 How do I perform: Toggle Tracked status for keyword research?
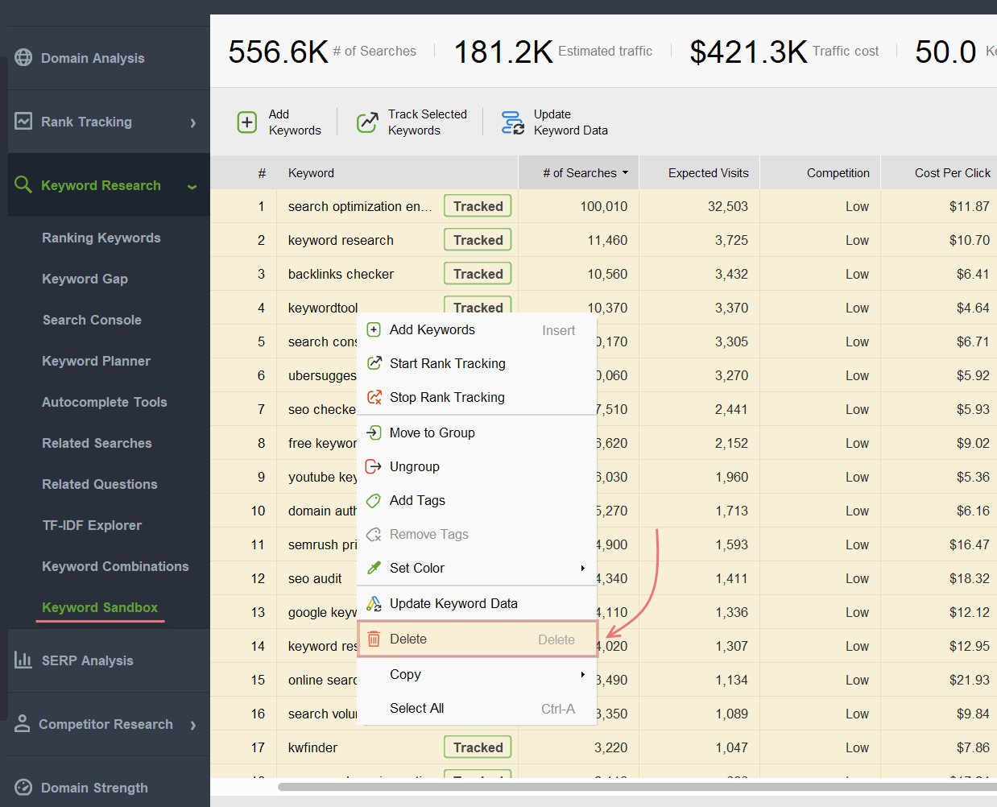[x=477, y=239]
